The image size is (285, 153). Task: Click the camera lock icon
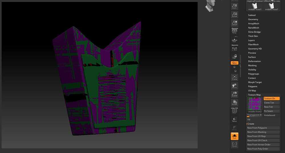point(235,57)
